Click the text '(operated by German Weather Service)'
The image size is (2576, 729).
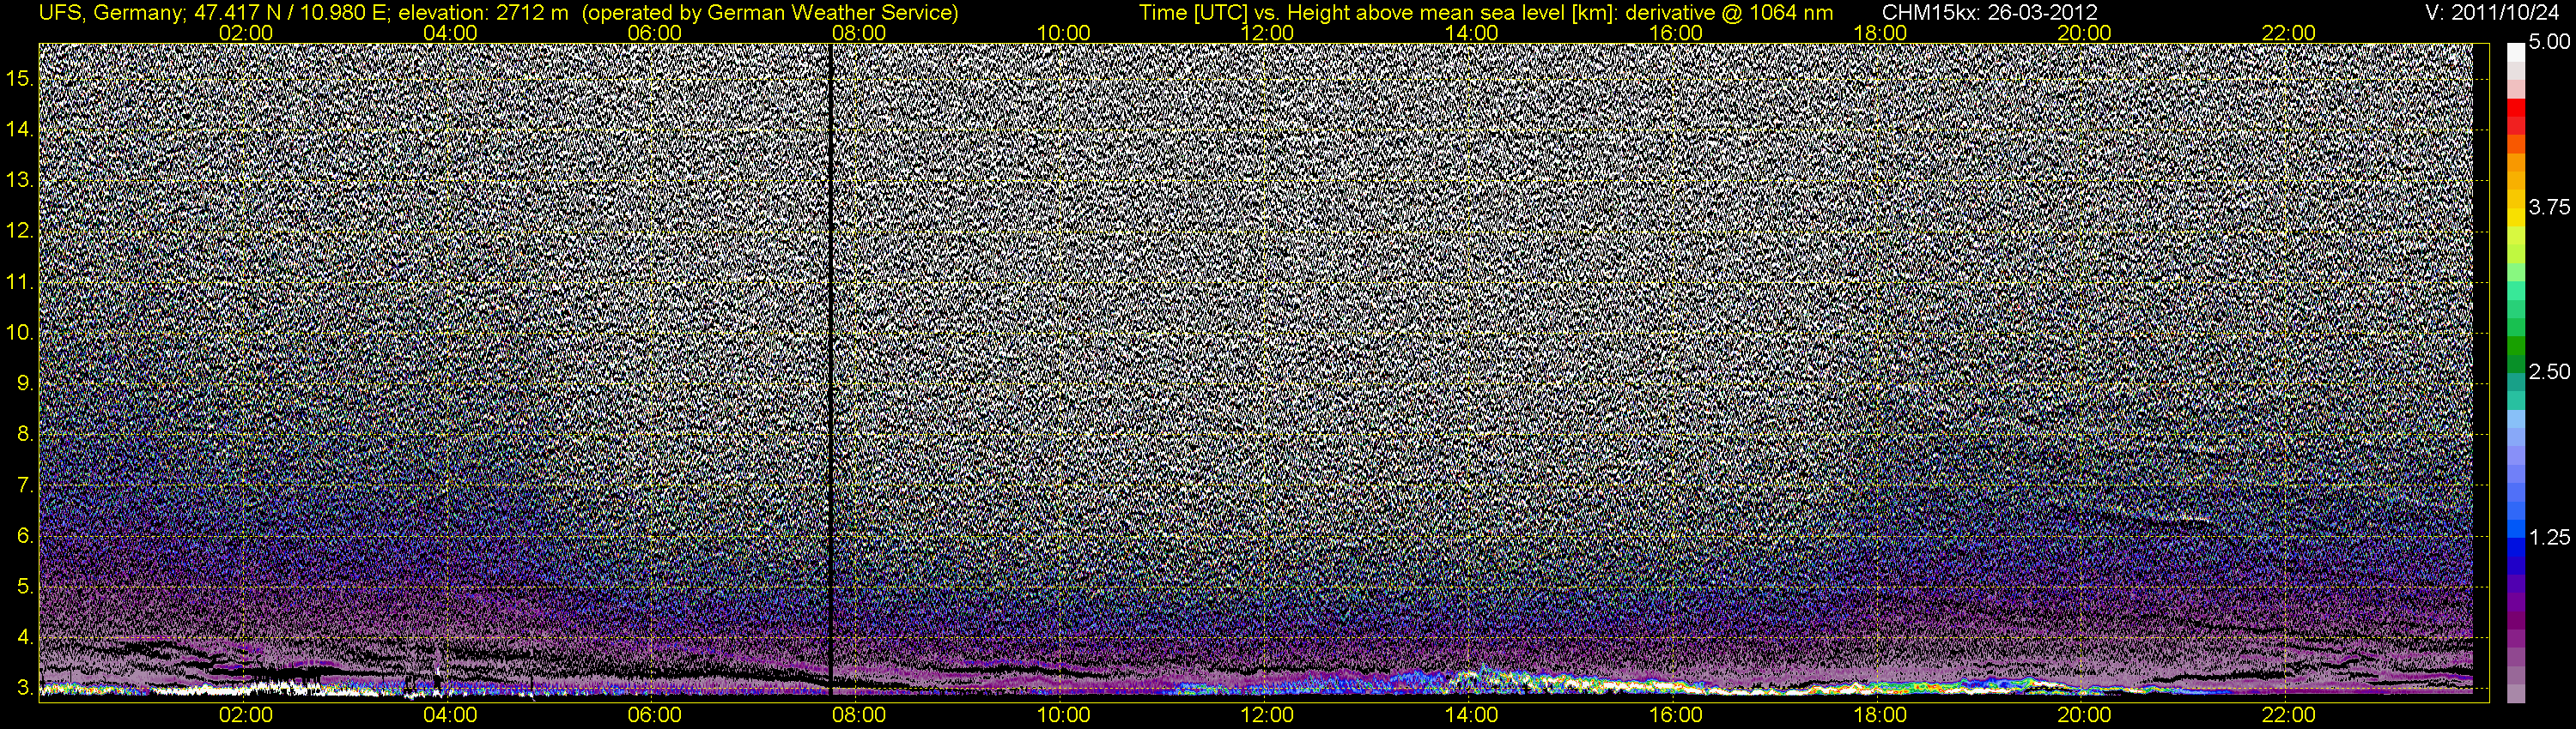769,13
